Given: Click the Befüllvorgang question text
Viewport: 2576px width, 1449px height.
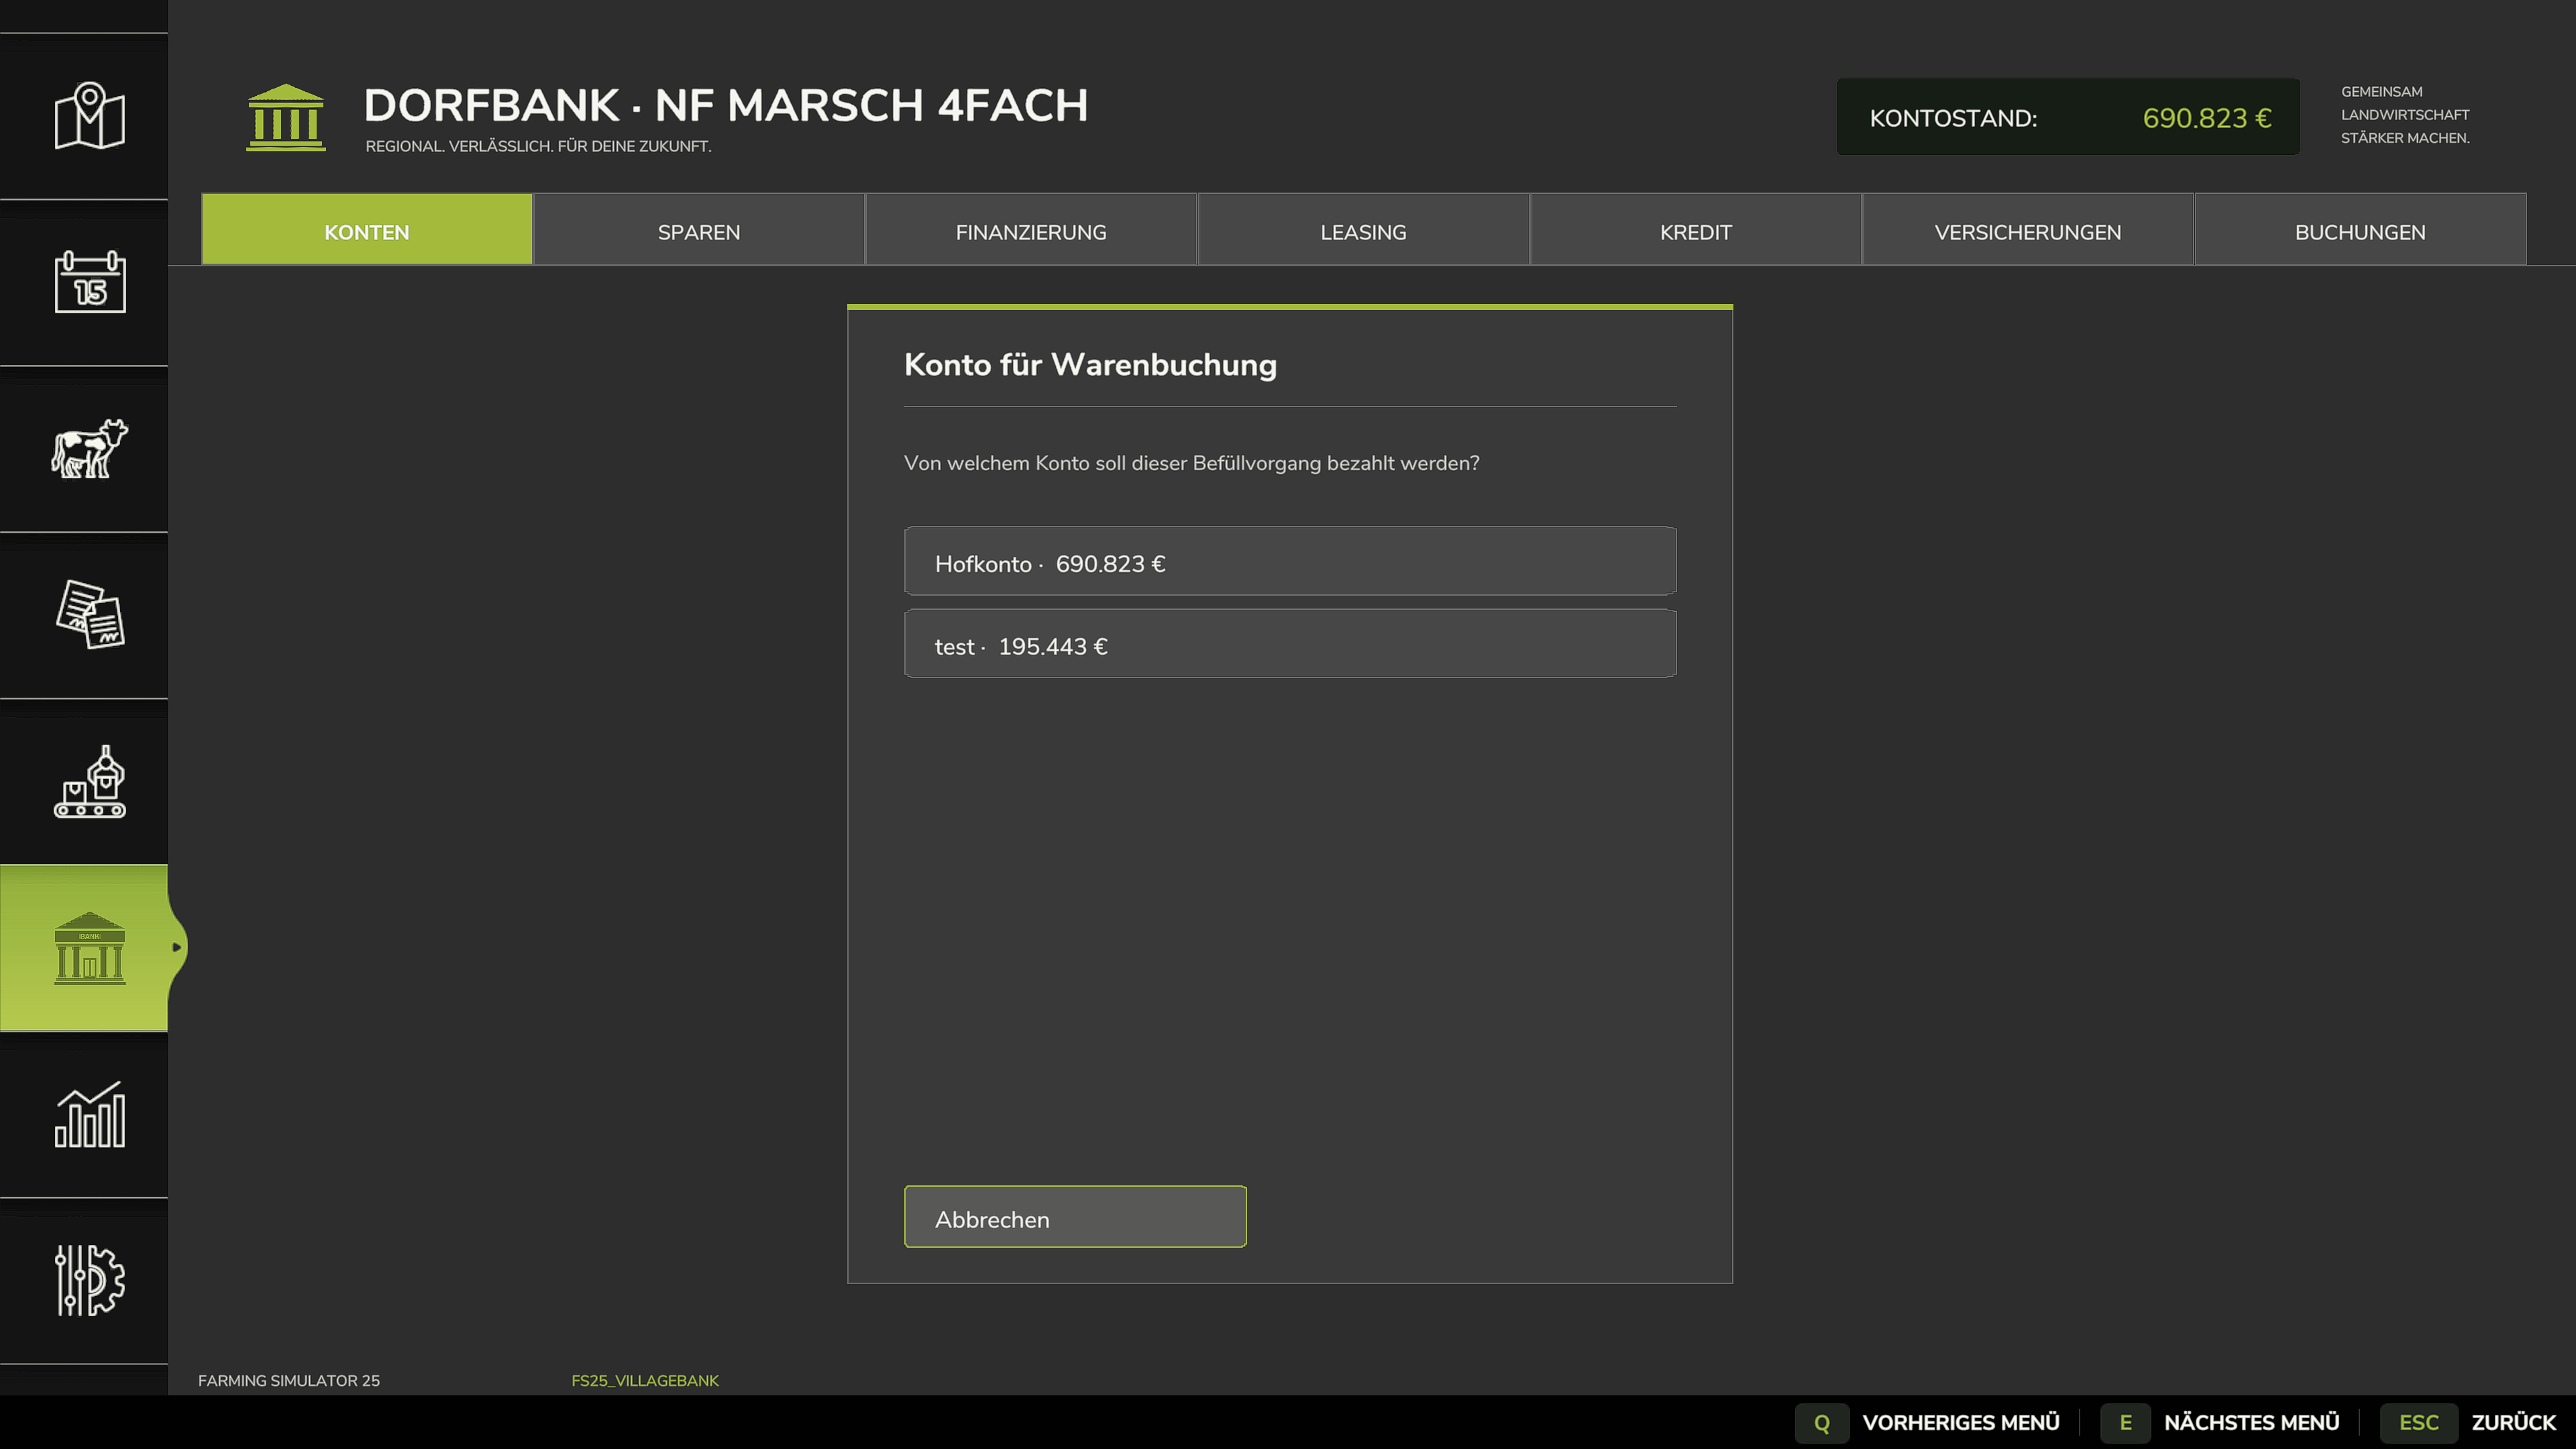Looking at the screenshot, I should 1191,464.
